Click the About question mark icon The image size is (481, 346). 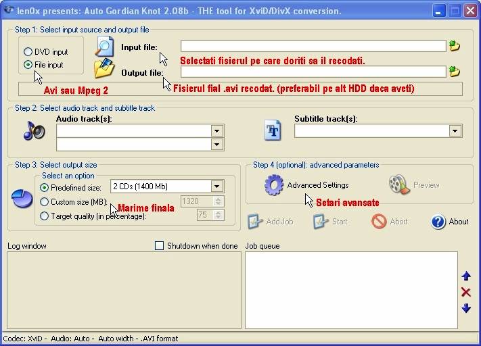coord(438,222)
